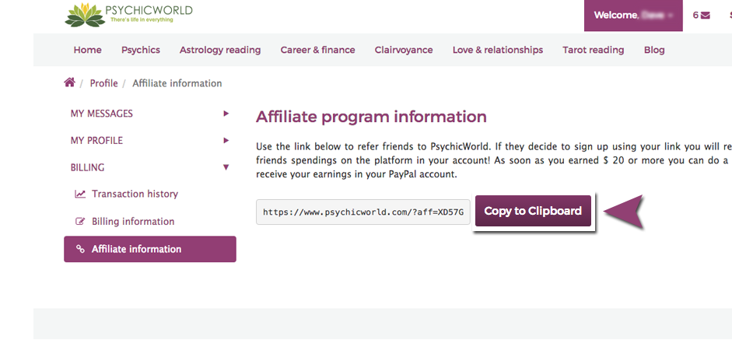The height and width of the screenshot is (340, 732).
Task: Visit the Blog menu item
Action: pos(654,50)
